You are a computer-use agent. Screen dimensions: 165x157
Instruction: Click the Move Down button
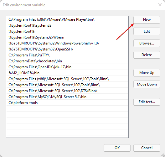(147, 84)
